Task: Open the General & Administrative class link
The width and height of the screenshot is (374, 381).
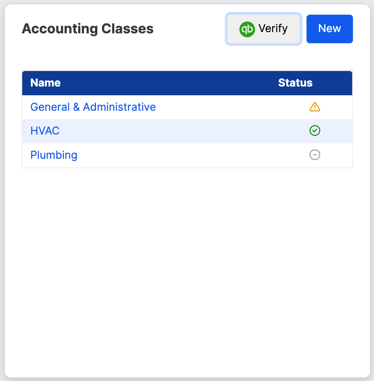Action: (x=93, y=107)
